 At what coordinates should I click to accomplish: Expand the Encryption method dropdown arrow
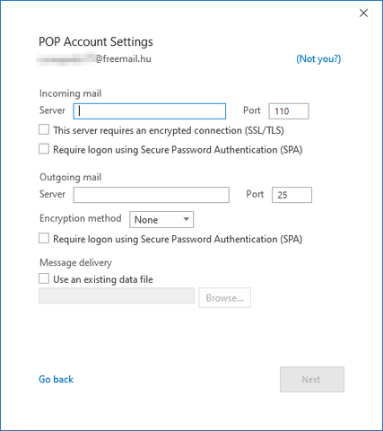pyautogui.click(x=187, y=219)
